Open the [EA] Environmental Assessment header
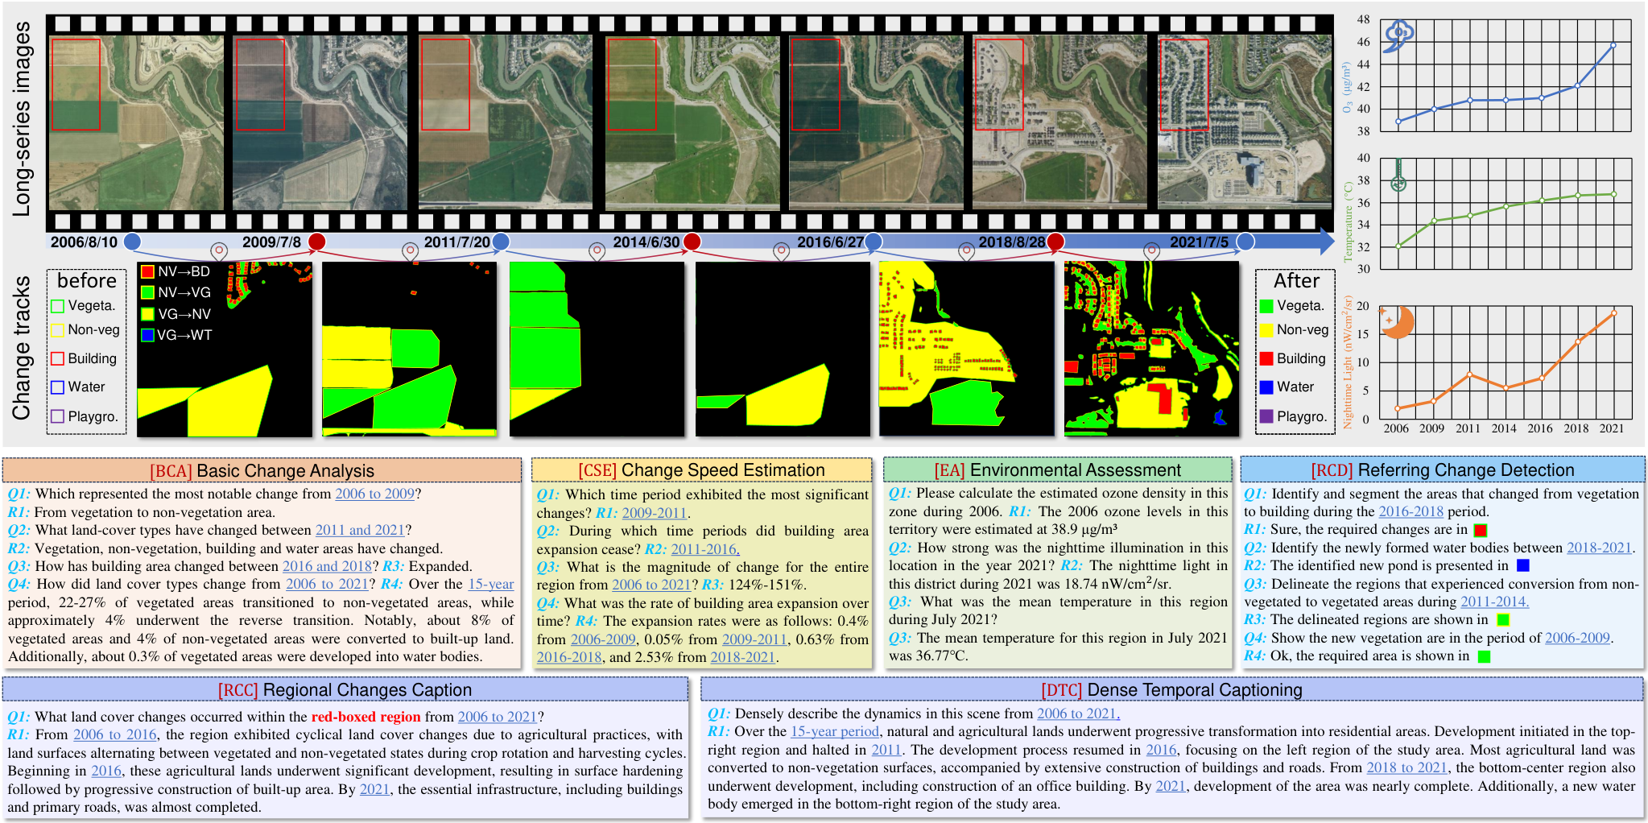 (x=1058, y=470)
